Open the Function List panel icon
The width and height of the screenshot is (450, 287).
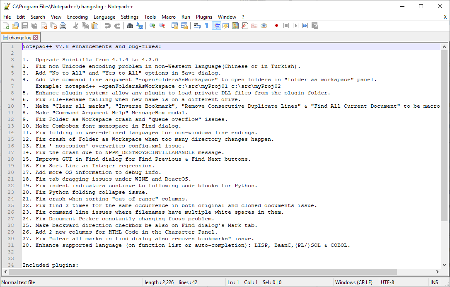coord(245,26)
